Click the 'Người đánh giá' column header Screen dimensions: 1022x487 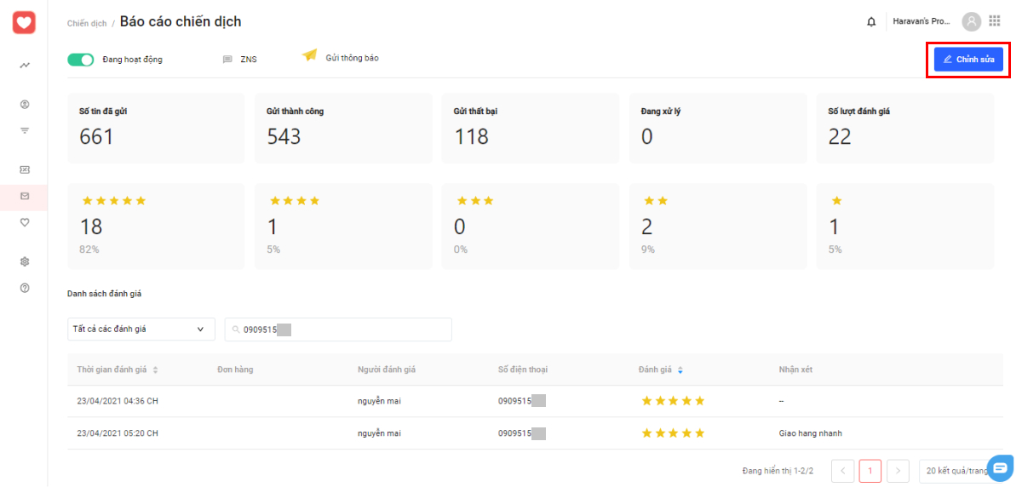point(387,370)
